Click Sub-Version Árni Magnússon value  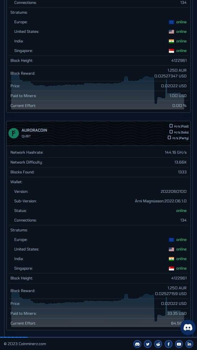pyautogui.click(x=161, y=201)
